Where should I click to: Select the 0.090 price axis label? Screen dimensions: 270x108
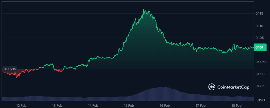260,74
